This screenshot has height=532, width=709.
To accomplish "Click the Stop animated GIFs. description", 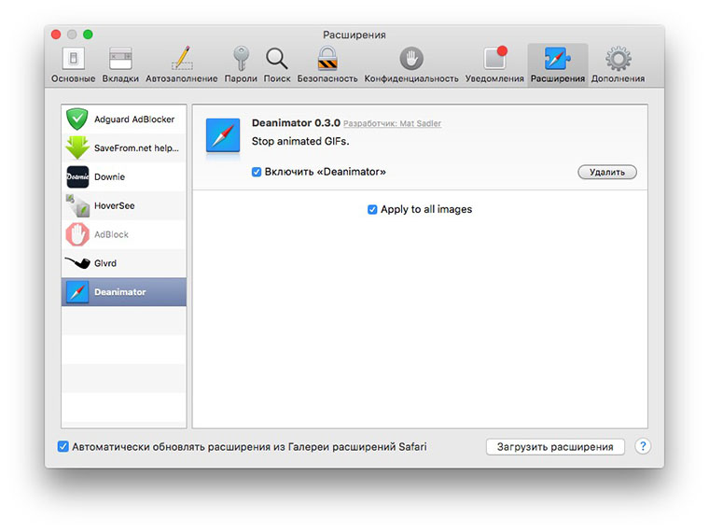I will [x=300, y=141].
